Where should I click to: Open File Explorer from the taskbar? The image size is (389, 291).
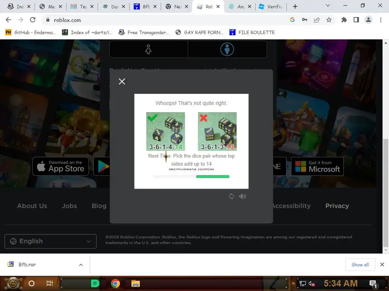click(x=136, y=283)
